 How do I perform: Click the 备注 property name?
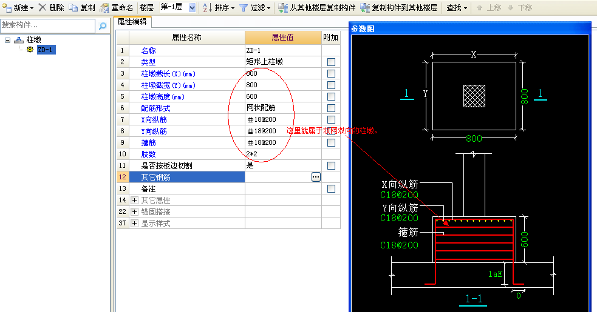coord(148,189)
